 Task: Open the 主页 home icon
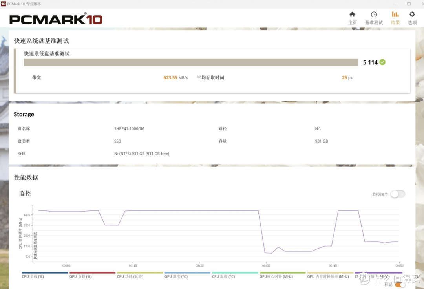[x=352, y=18]
